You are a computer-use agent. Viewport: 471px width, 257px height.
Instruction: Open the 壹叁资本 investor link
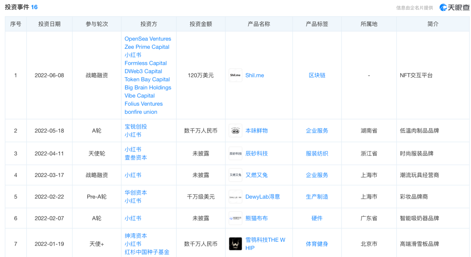coord(136,157)
